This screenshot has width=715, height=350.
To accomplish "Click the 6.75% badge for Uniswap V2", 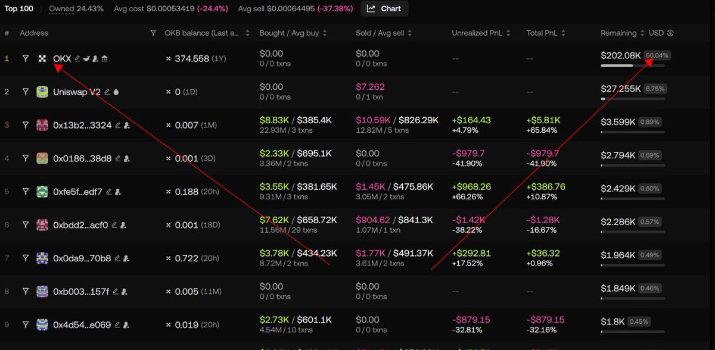I will point(655,89).
